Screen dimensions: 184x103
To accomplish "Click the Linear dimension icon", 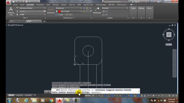I will tap(57, 15).
